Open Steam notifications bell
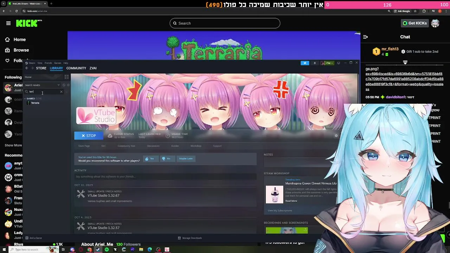This screenshot has width=450, height=253. (315, 63)
